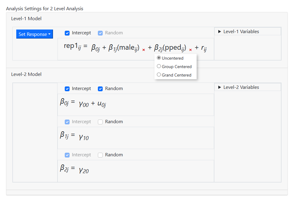
Task: Expand the Level-2 Variables list
Action: [241, 87]
